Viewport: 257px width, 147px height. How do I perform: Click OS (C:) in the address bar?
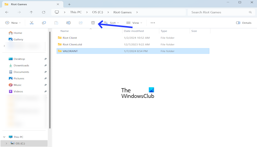pos(98,12)
